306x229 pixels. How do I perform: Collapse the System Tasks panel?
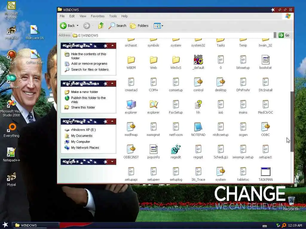(x=113, y=46)
